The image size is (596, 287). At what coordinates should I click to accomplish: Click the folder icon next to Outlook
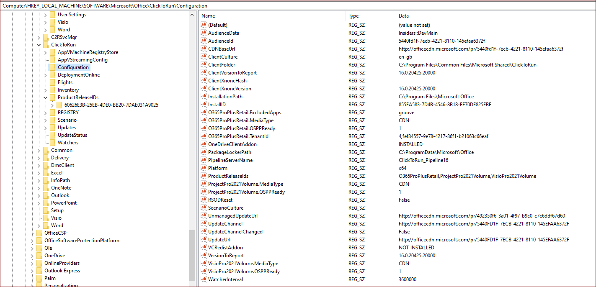click(x=46, y=195)
